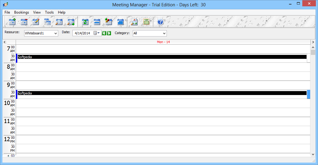Open the Date picker calendar dropdown
The height and width of the screenshot is (165, 318).
click(x=97, y=33)
